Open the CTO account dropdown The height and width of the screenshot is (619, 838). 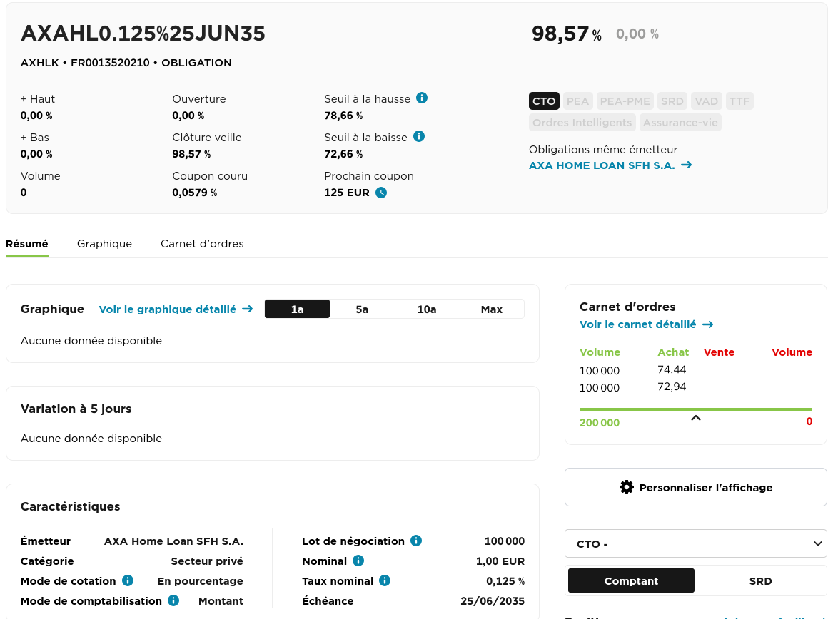click(695, 543)
